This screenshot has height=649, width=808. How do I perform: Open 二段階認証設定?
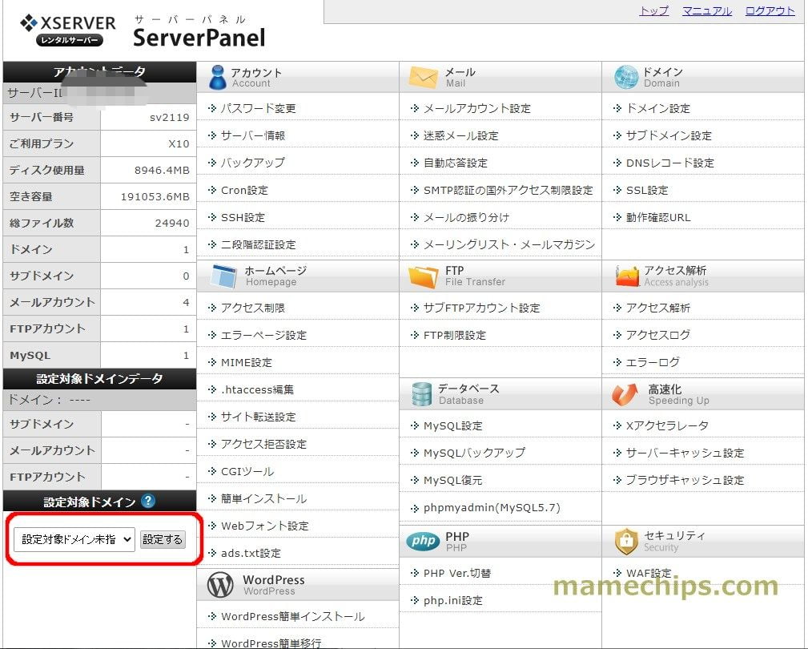coord(258,245)
